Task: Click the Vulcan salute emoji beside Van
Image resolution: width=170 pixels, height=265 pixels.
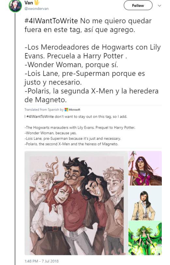Action: coord(37,2)
